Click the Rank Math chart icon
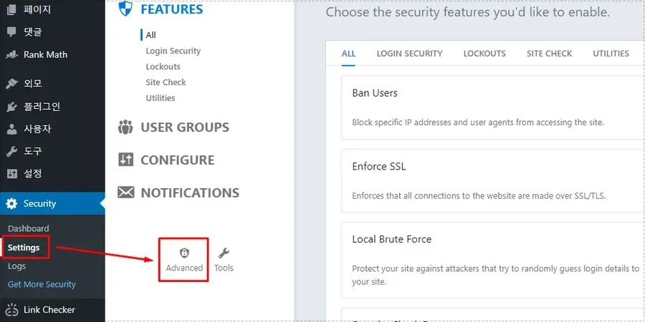Viewport: 645px width, 322px height. (12, 54)
